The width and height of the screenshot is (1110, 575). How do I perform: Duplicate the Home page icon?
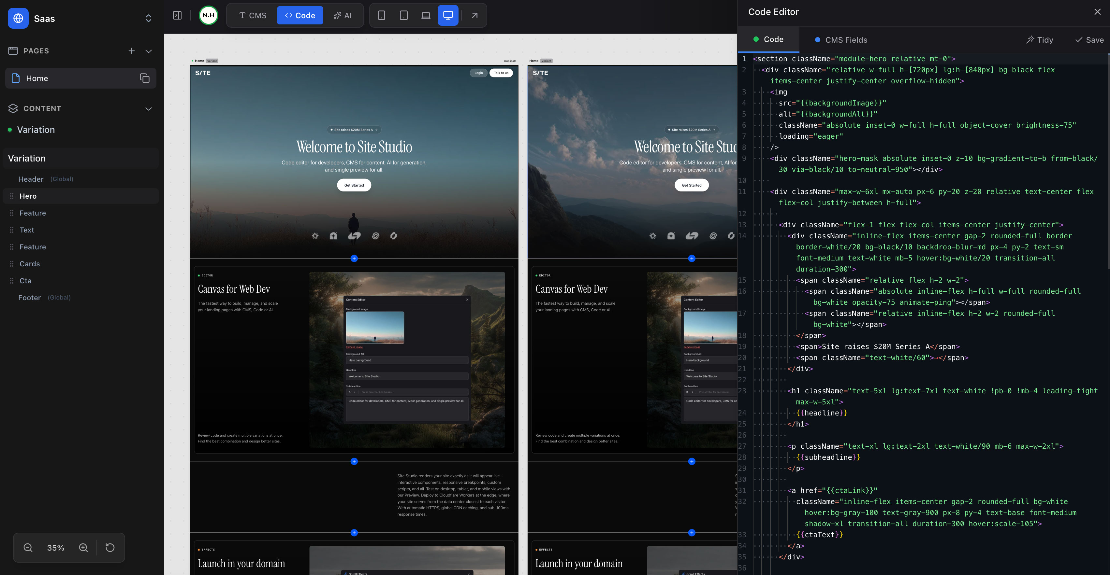point(144,78)
